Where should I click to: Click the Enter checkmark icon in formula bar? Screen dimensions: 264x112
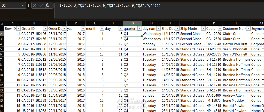click(41, 6)
